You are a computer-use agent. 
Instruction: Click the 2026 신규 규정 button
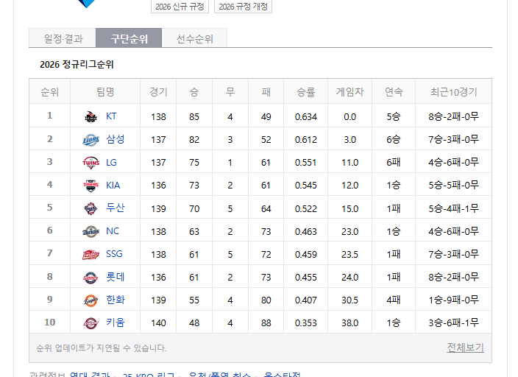tap(180, 7)
